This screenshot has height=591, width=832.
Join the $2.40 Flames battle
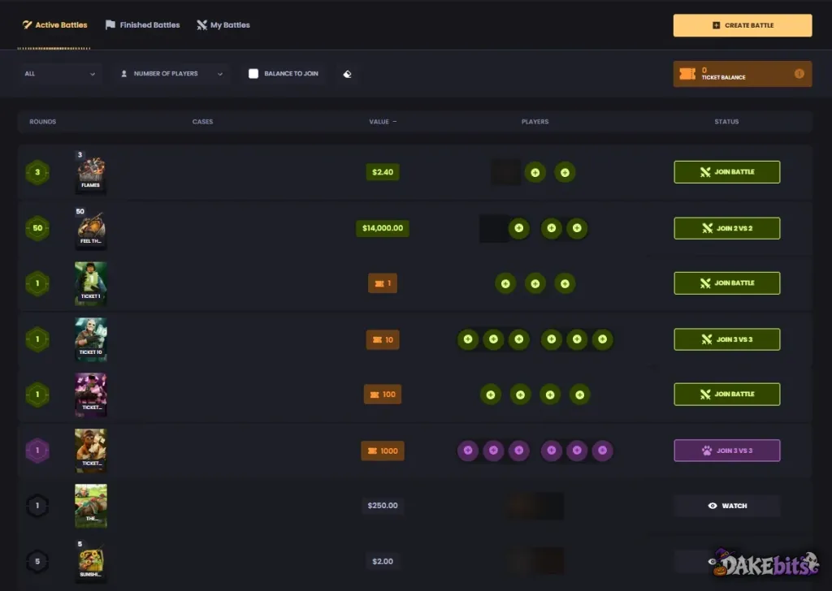pos(727,172)
